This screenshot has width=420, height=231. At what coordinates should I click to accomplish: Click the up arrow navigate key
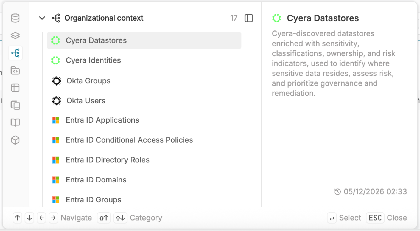point(18,218)
